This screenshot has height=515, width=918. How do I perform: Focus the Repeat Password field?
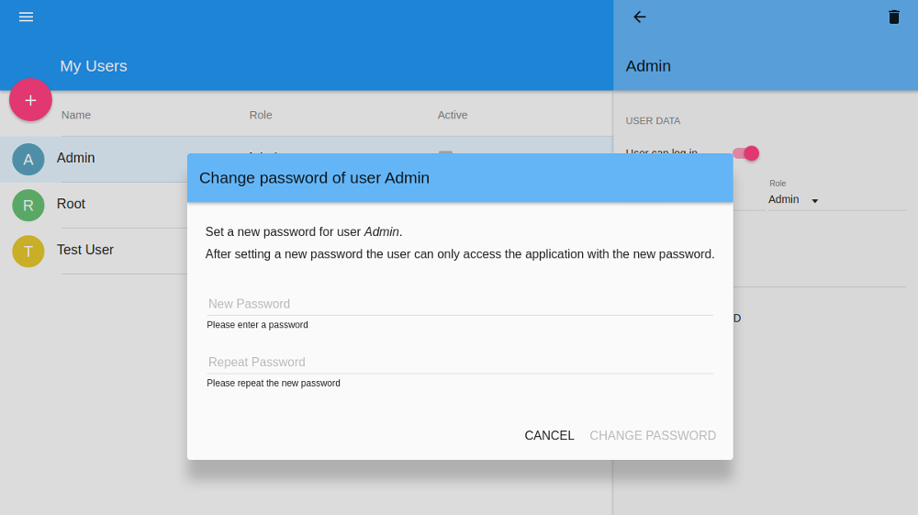(x=460, y=362)
